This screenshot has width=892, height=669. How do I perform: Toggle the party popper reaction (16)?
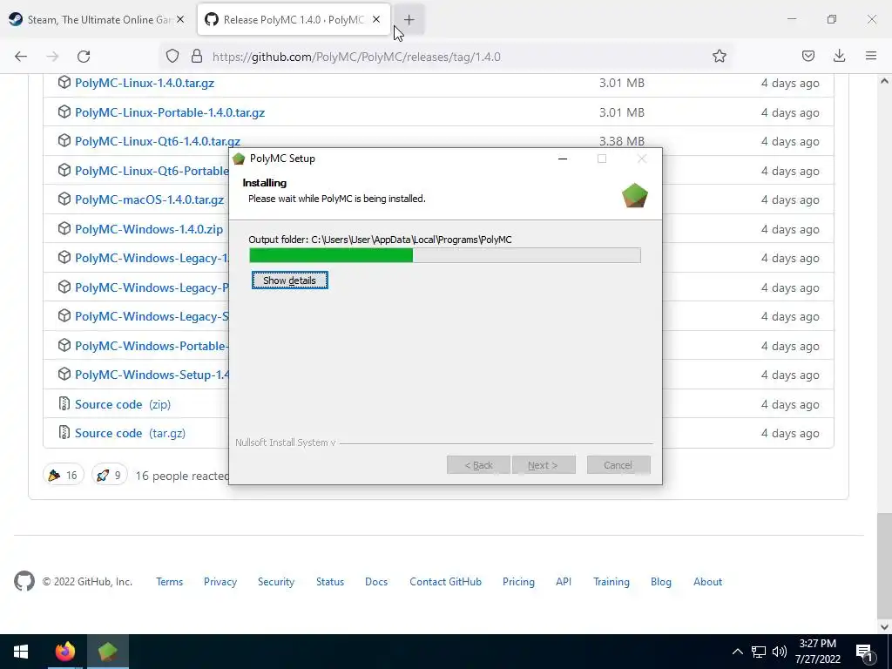[x=63, y=475]
